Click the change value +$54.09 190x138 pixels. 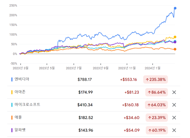tap(132, 130)
